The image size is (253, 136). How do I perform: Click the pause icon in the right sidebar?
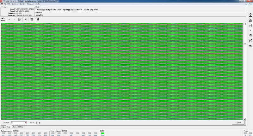click(250, 30)
